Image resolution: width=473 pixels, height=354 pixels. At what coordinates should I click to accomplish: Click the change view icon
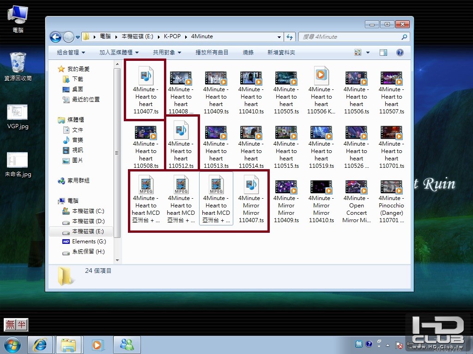(358, 53)
